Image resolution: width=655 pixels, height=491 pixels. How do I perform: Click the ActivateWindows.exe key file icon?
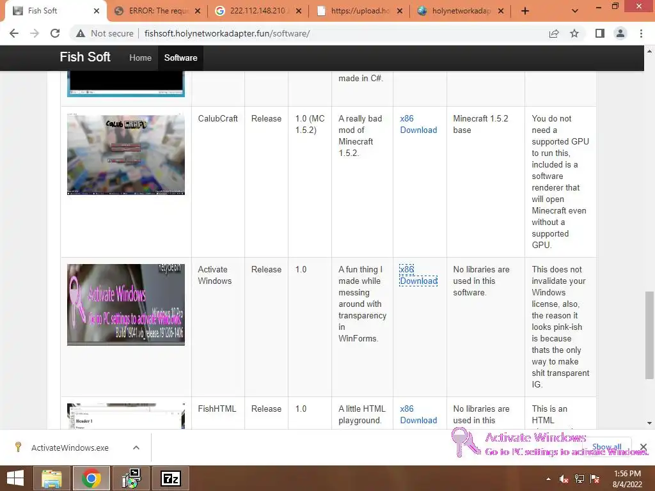[18, 447]
